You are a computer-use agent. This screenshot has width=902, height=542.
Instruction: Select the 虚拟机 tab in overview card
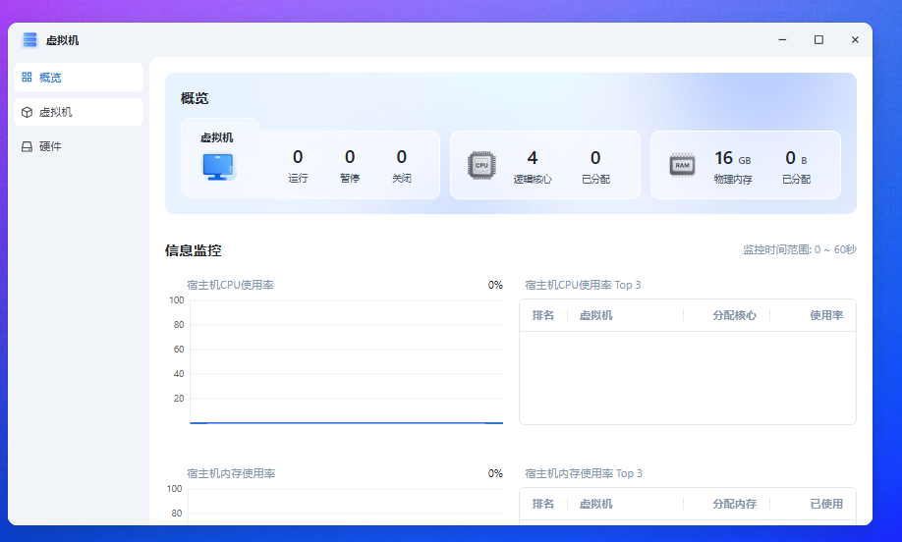[217, 137]
